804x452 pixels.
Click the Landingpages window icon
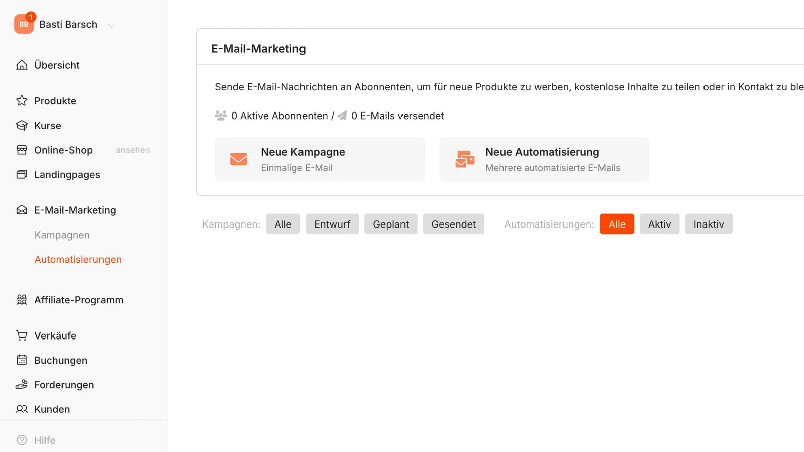click(x=22, y=175)
